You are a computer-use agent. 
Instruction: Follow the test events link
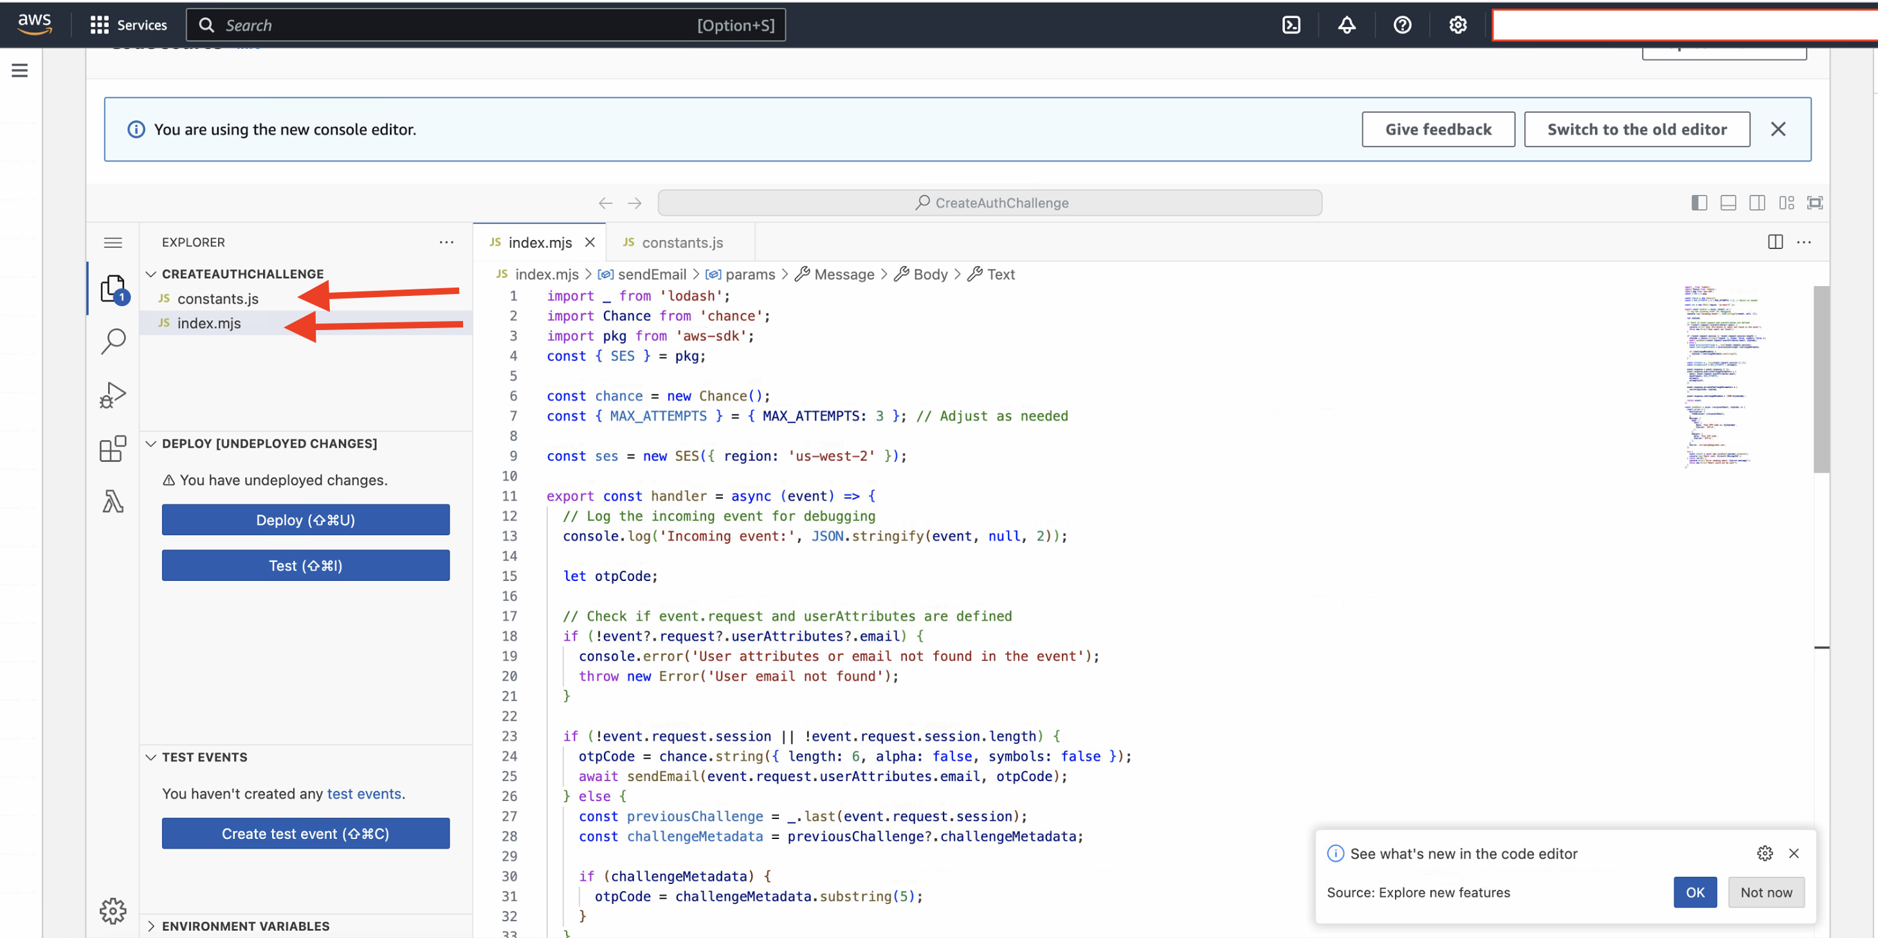(364, 794)
